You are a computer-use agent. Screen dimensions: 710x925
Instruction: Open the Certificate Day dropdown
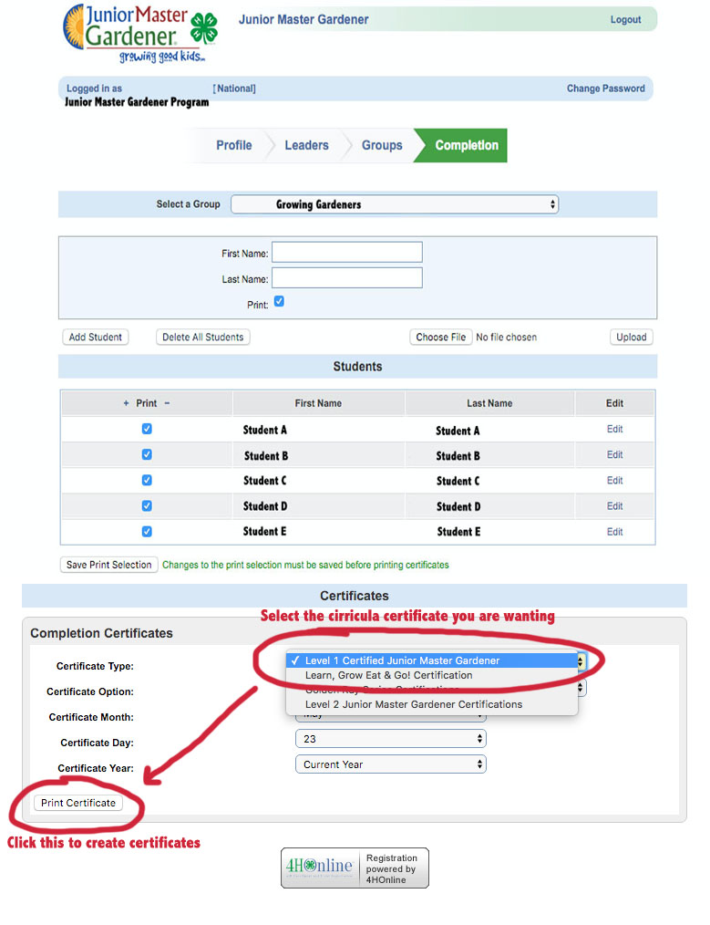[x=390, y=739]
